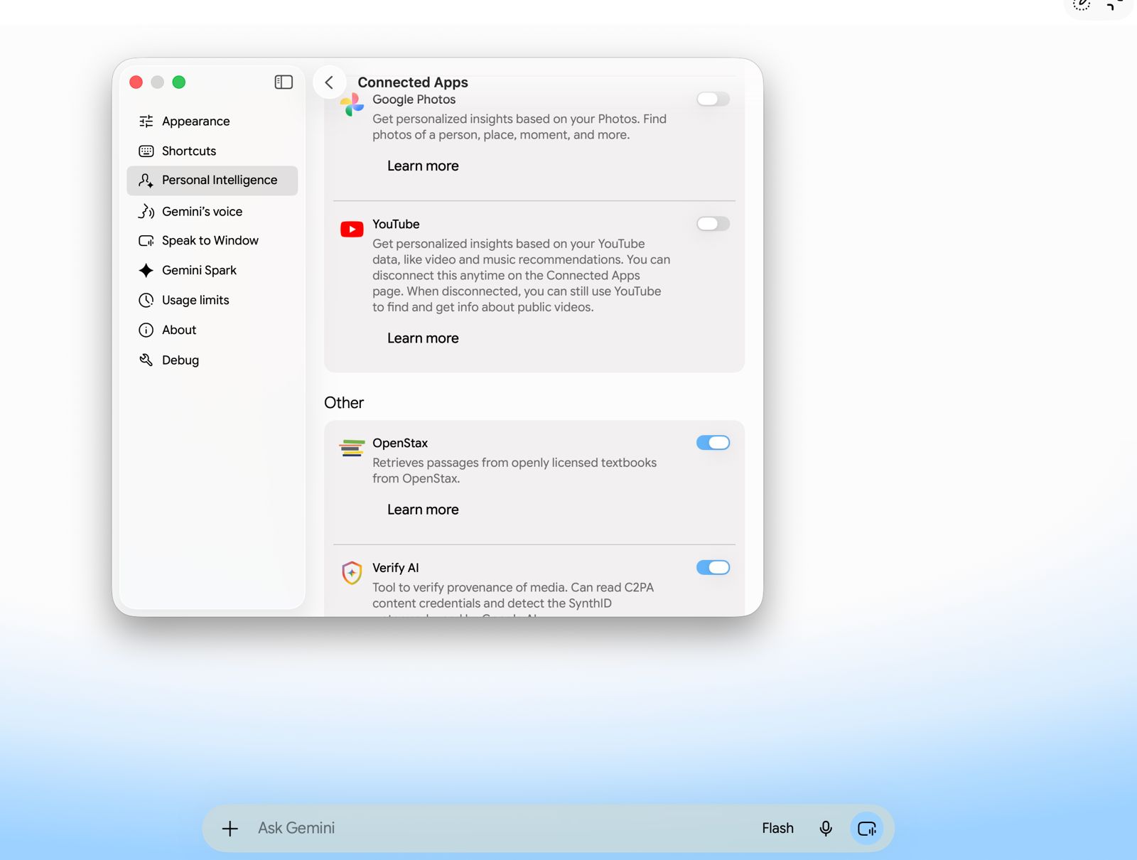Click the Connected Apps page title
The image size is (1137, 860).
click(x=413, y=82)
